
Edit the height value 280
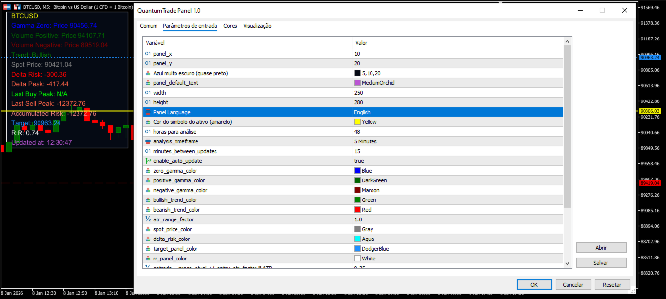click(x=458, y=102)
